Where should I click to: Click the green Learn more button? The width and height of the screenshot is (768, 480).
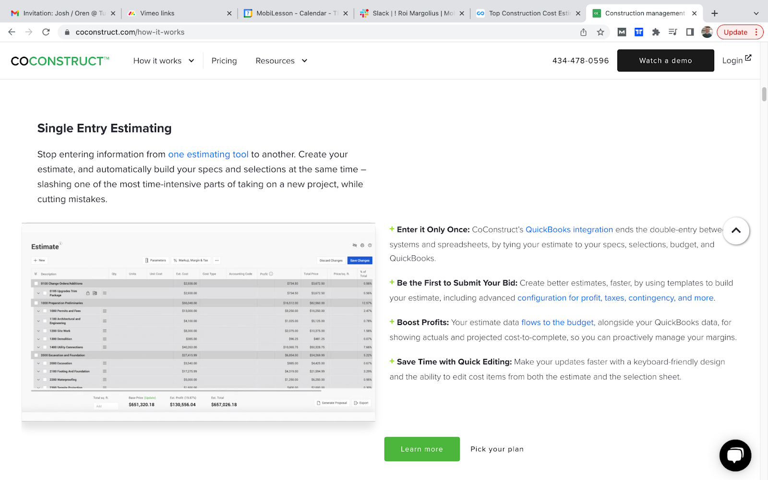pos(422,449)
